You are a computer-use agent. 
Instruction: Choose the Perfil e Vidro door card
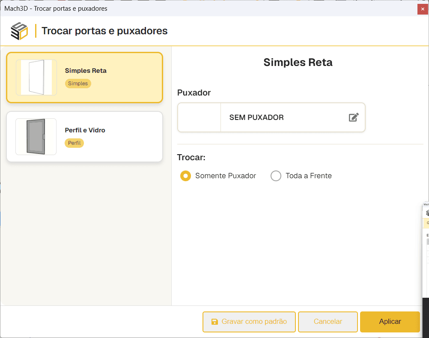point(84,137)
